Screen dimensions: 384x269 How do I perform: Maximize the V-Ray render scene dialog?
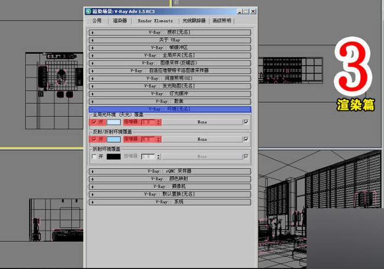tap(246, 11)
